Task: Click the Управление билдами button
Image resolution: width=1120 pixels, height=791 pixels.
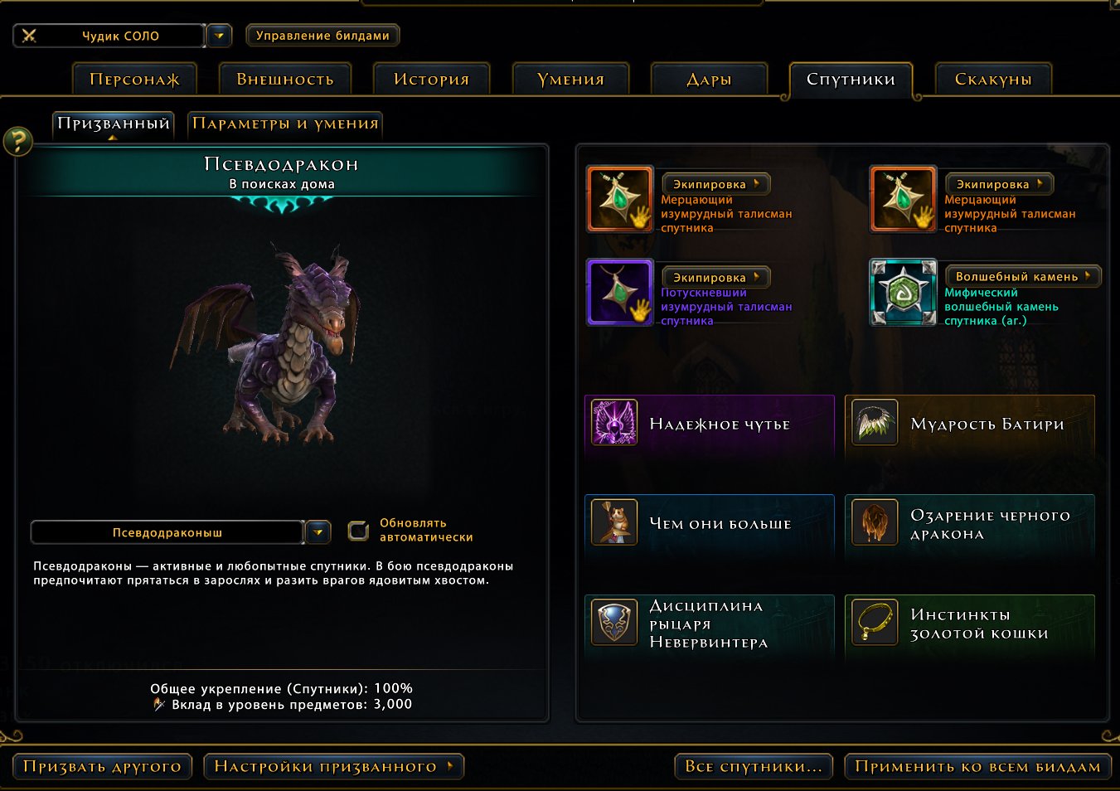Action: click(x=322, y=36)
